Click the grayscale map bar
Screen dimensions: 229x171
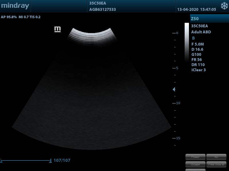pyautogui.click(x=187, y=43)
